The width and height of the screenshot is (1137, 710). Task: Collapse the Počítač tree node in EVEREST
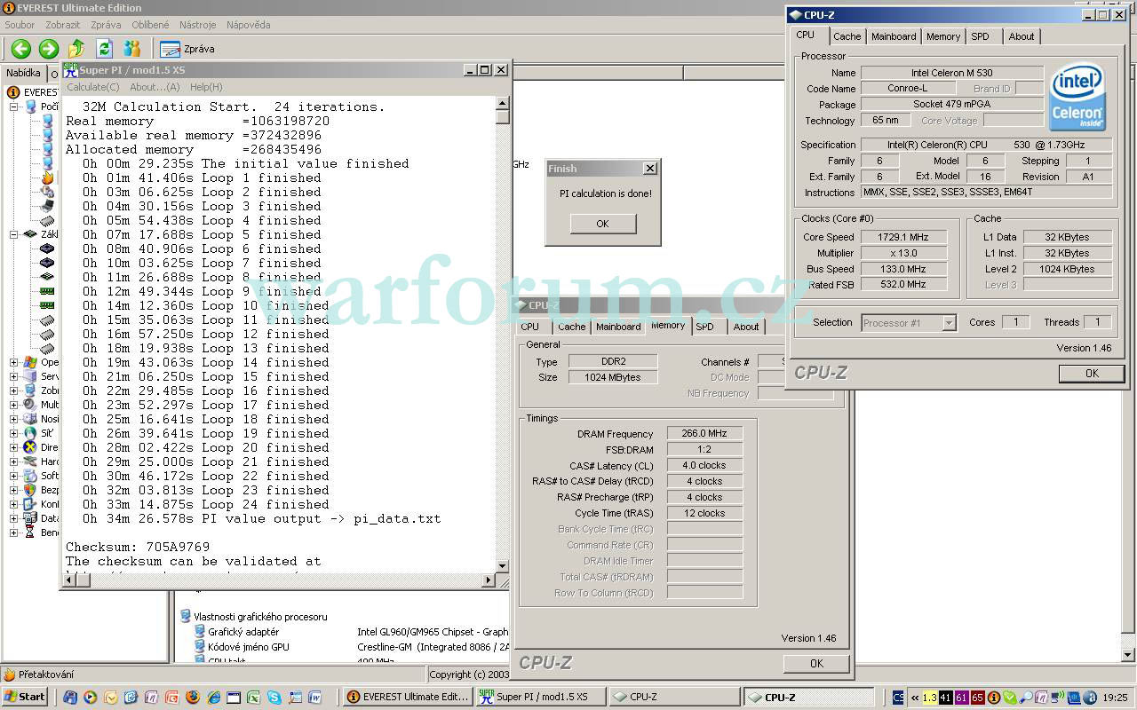point(14,106)
